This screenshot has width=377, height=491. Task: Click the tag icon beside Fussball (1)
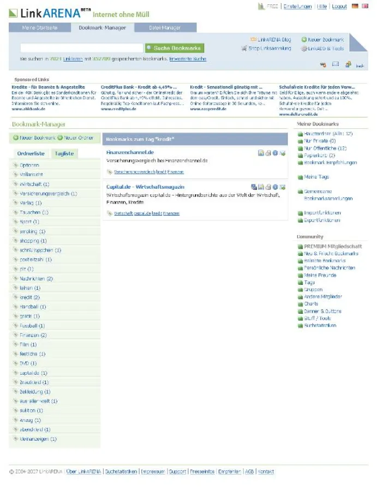coord(15,325)
